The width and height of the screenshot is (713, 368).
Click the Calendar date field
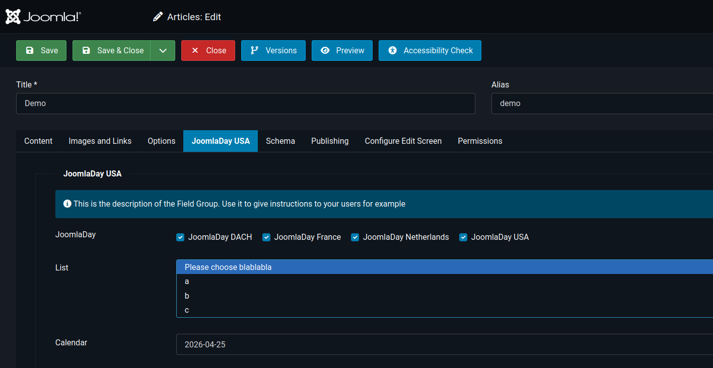click(x=445, y=344)
